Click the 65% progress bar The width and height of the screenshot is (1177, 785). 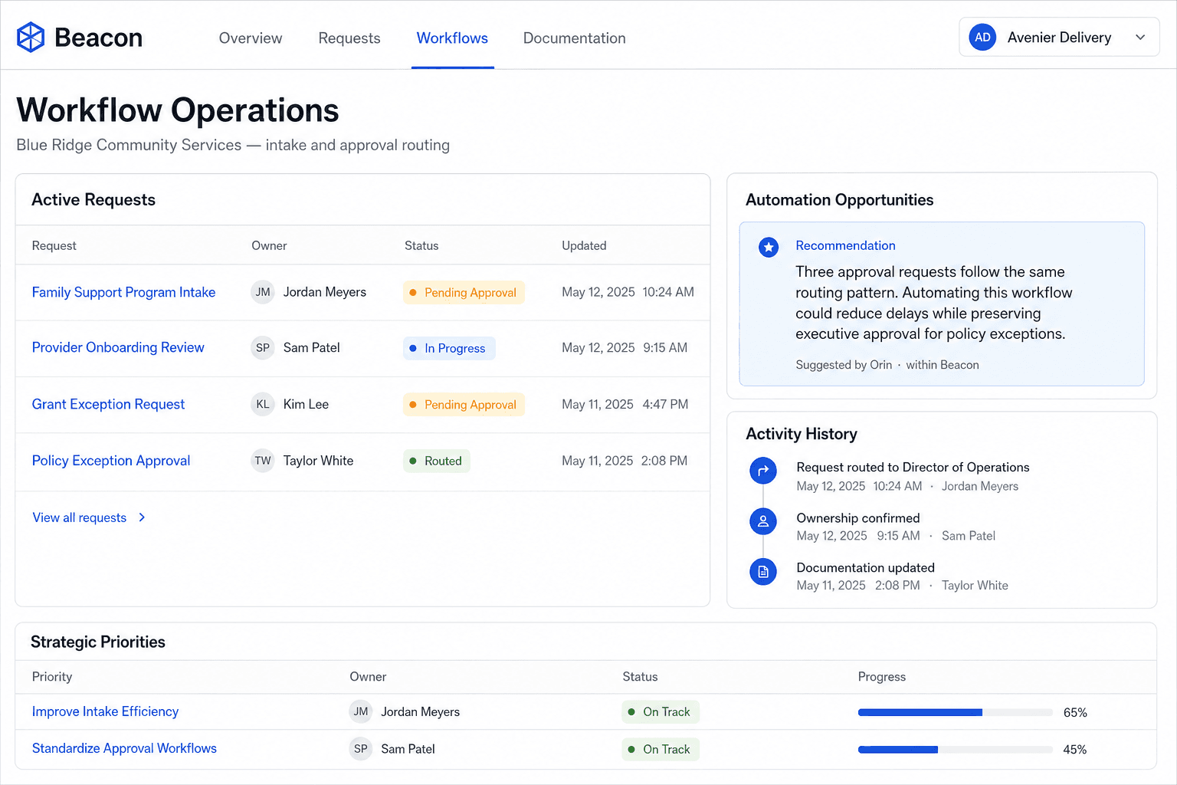point(955,712)
